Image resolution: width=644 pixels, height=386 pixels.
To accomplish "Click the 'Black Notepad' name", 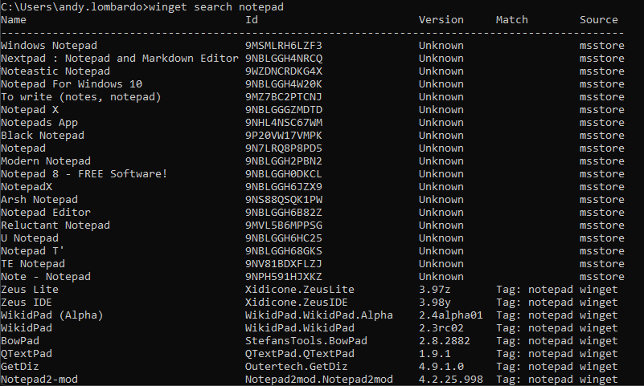I will tap(43, 136).
